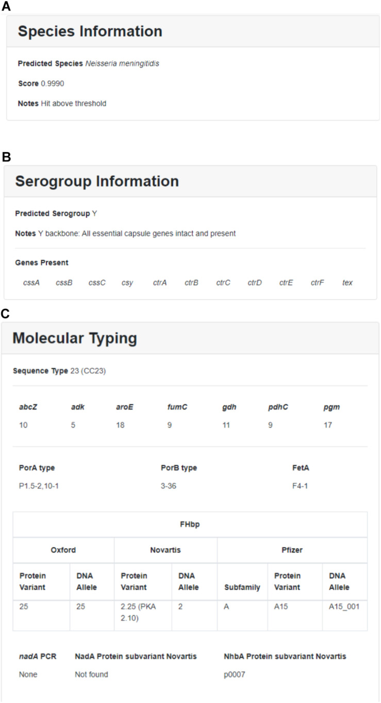Click the Pfizer DNA Allele cell A15_001
The image size is (381, 703).
344,607
